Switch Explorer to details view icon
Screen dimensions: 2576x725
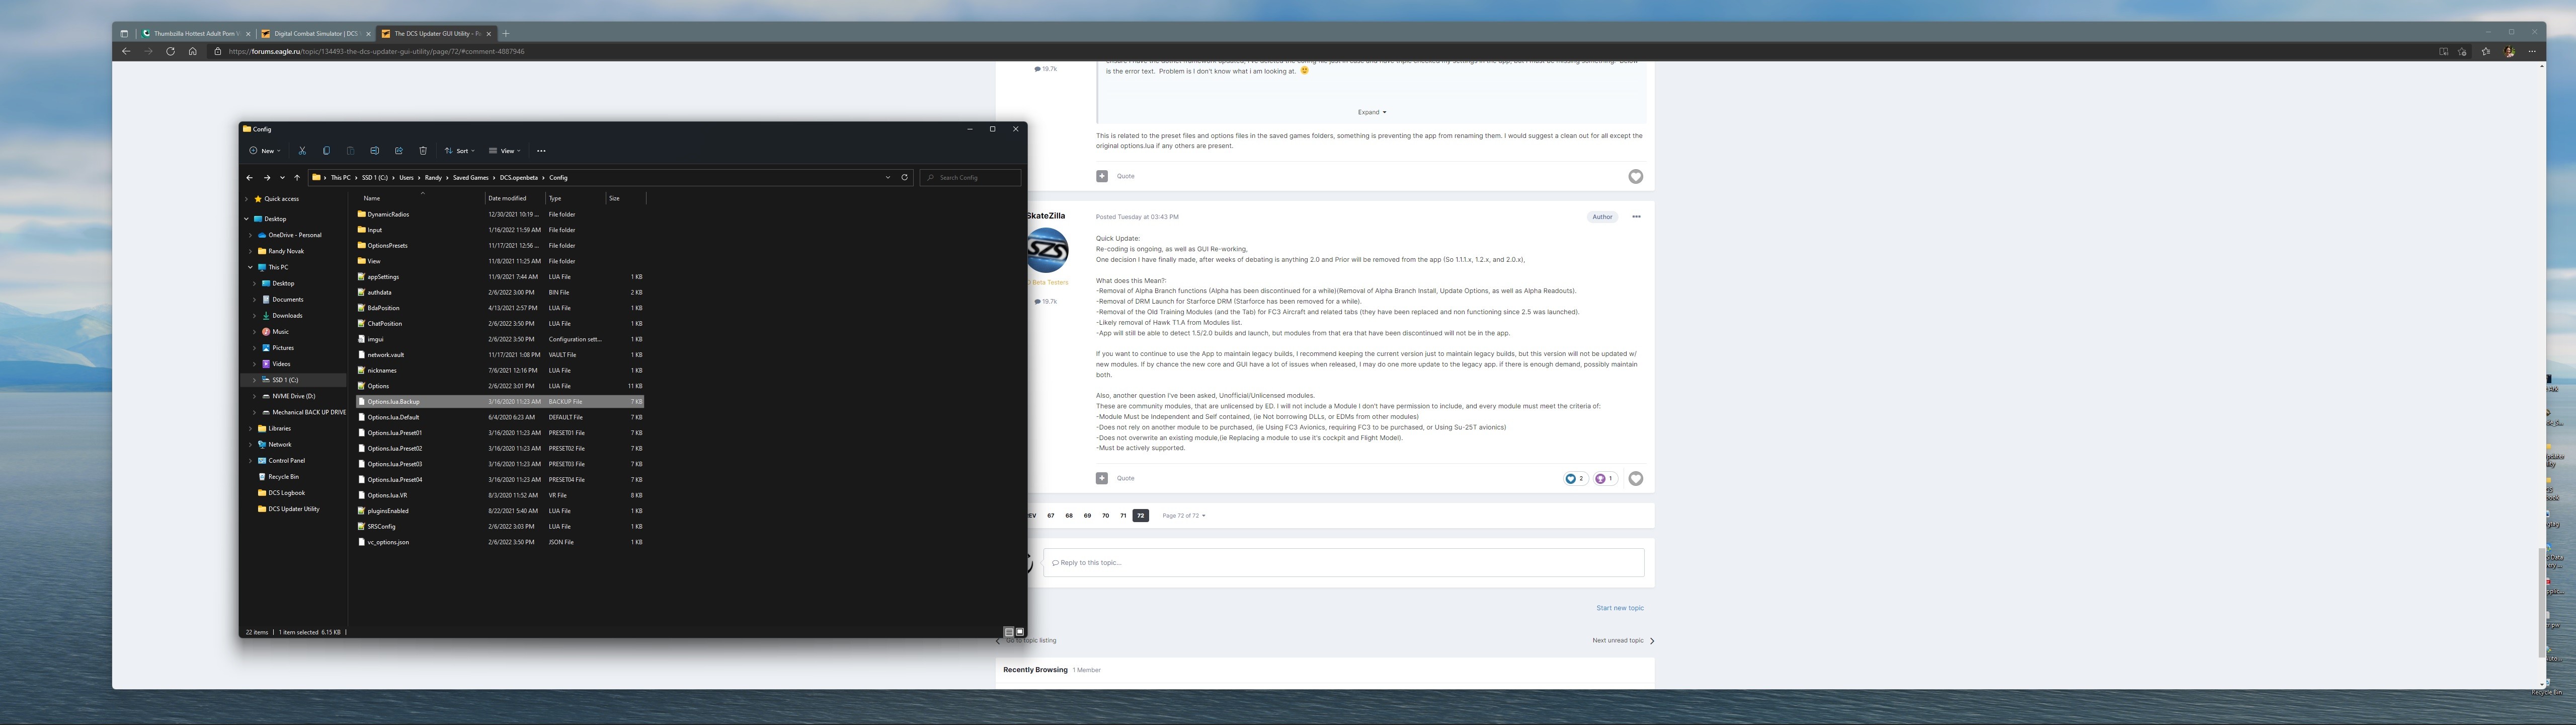pos(1008,632)
